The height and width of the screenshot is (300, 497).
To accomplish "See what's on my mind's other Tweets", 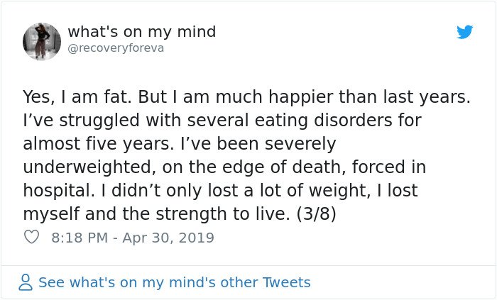I will tap(175, 282).
